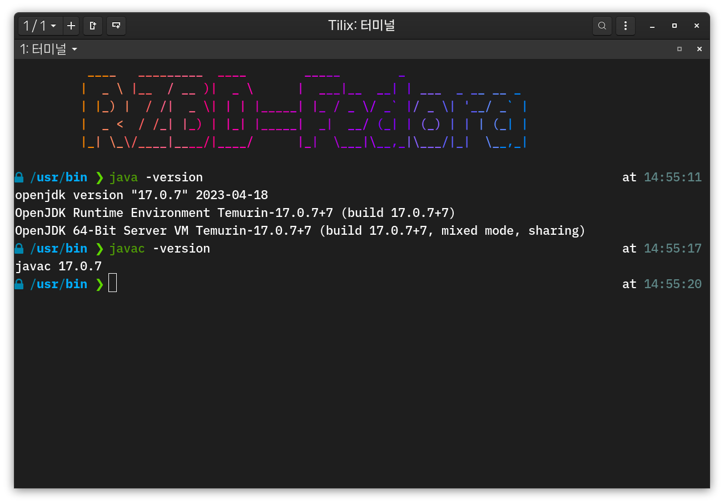Screen dimensions: 724x504
Task: Click the javac command shown in green
Action: (127, 248)
